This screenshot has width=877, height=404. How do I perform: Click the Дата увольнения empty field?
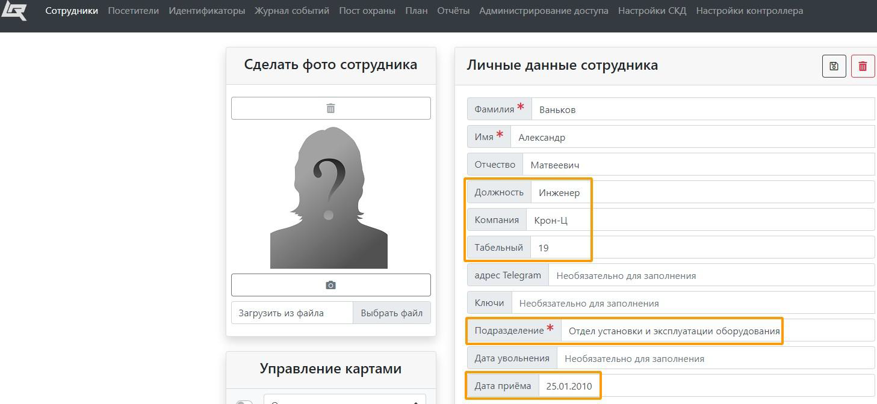(x=715, y=358)
